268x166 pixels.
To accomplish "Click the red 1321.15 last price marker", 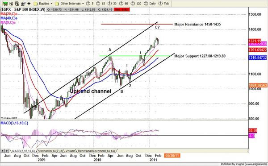I will point(255,41).
